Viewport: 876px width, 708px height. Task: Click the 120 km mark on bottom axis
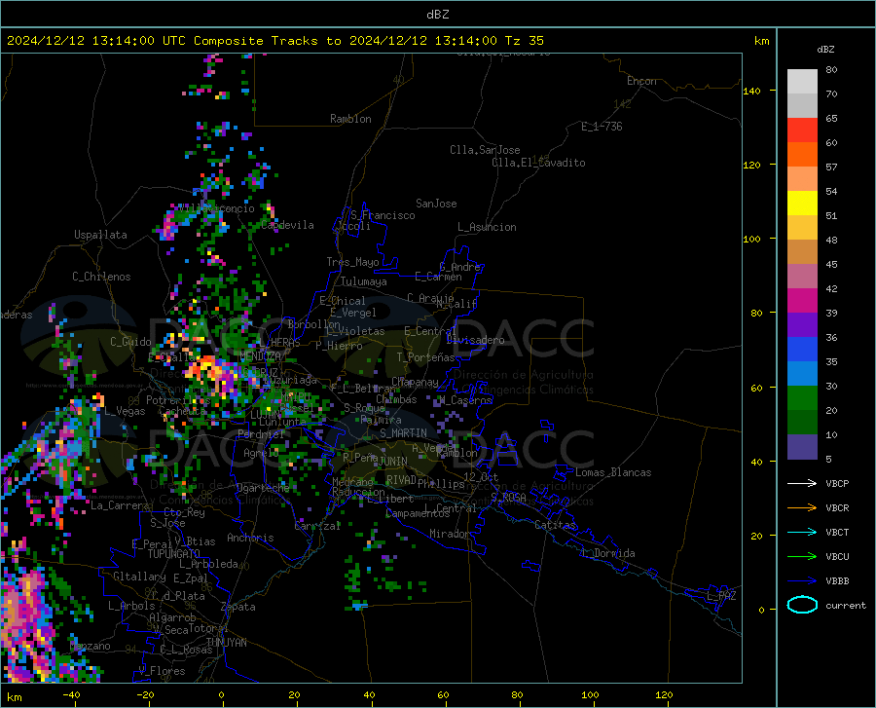click(x=664, y=694)
